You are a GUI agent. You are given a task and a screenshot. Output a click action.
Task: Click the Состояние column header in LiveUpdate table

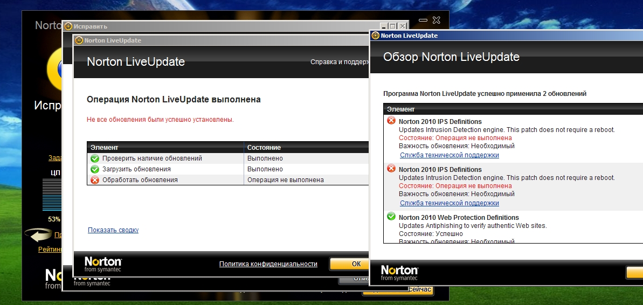pos(307,147)
